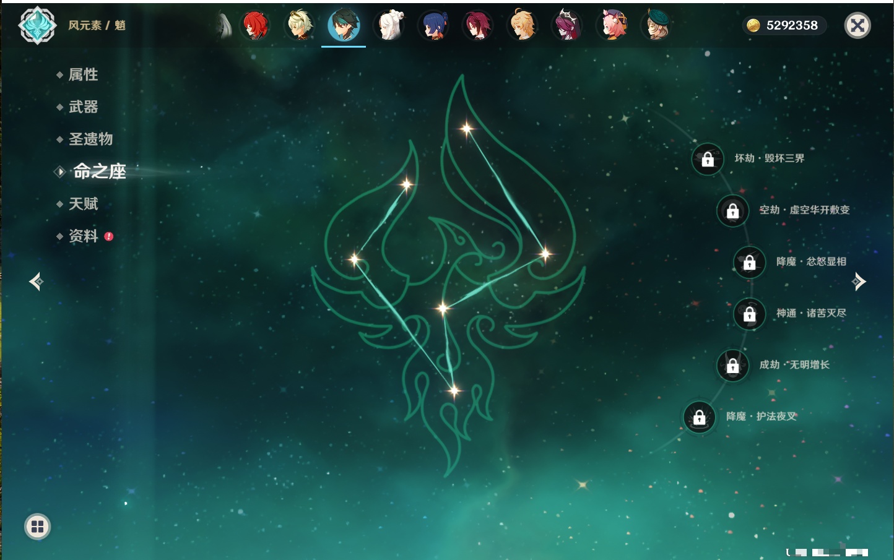View the locked 神通·诸苦灭尽 constellation
This screenshot has width=894, height=560.
tap(749, 314)
